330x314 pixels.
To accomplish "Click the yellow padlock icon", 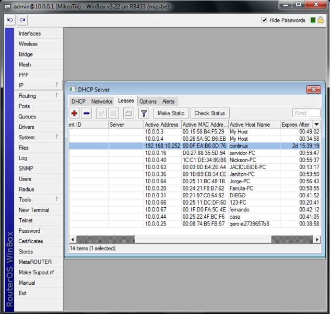I will pyautogui.click(x=321, y=20).
